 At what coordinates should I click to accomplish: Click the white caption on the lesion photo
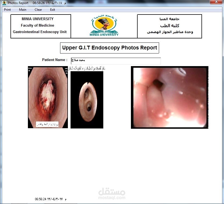point(47,124)
